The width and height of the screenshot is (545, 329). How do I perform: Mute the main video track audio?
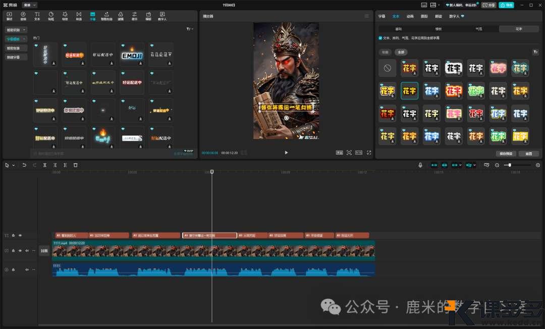27,250
